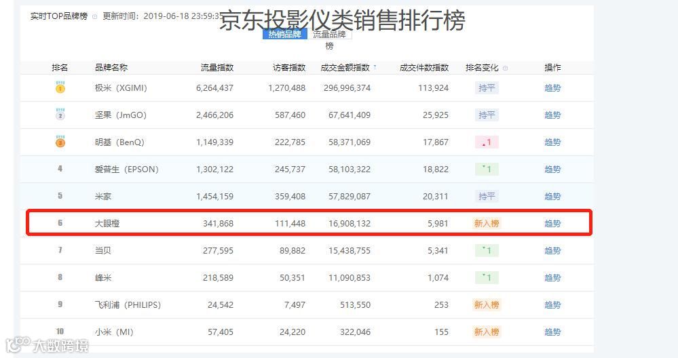Viewport: 678px width, 358px height.
Task: Click 成交件数指数 value 5,341
Action: [438, 250]
